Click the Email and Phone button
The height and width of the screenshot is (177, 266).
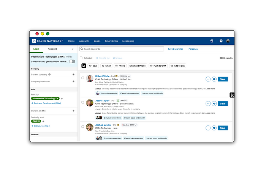point(138,66)
